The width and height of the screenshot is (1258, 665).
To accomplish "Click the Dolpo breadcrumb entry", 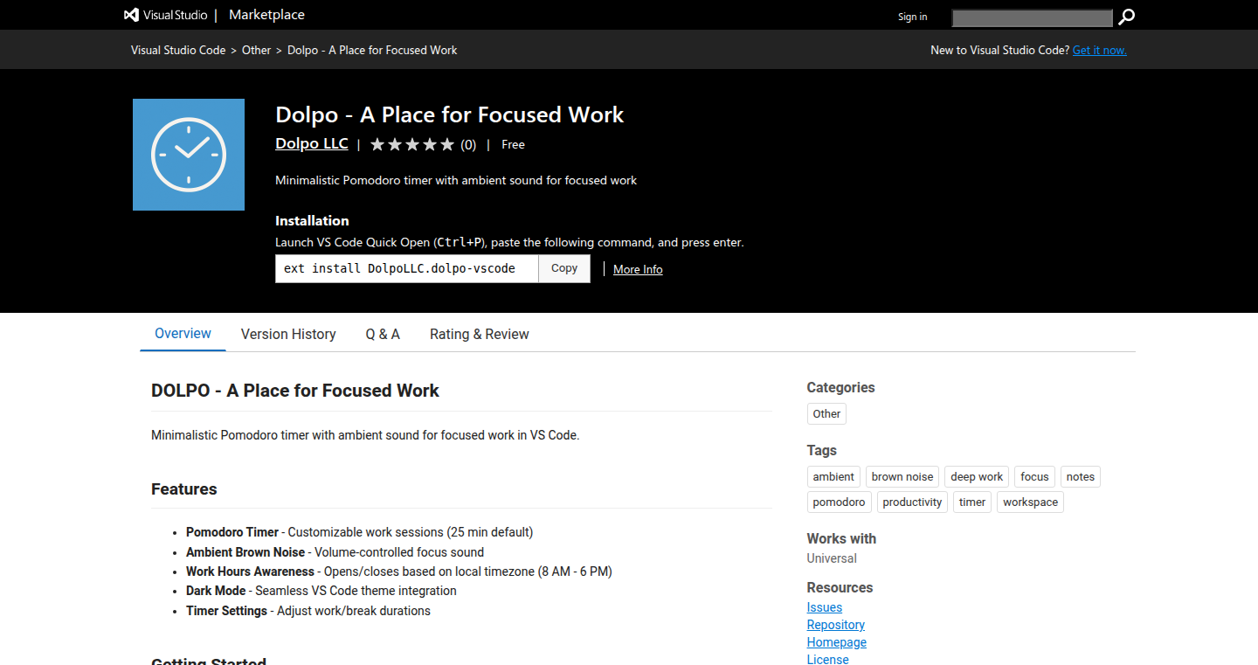I will pos(372,50).
